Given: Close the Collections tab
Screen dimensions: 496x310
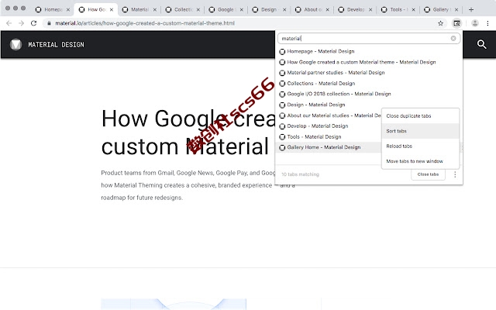Looking at the screenshot, I should (x=198, y=10).
